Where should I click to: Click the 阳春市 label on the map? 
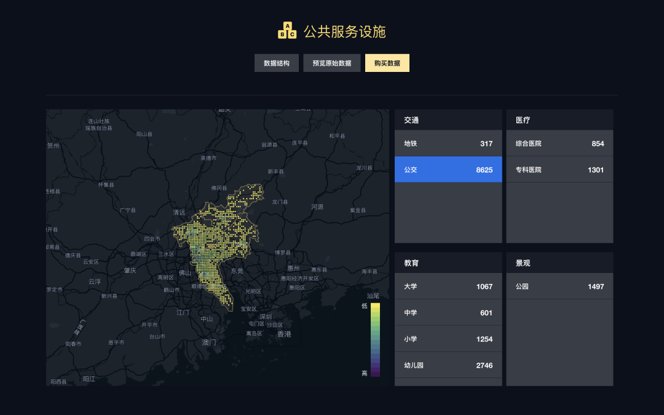tap(73, 344)
